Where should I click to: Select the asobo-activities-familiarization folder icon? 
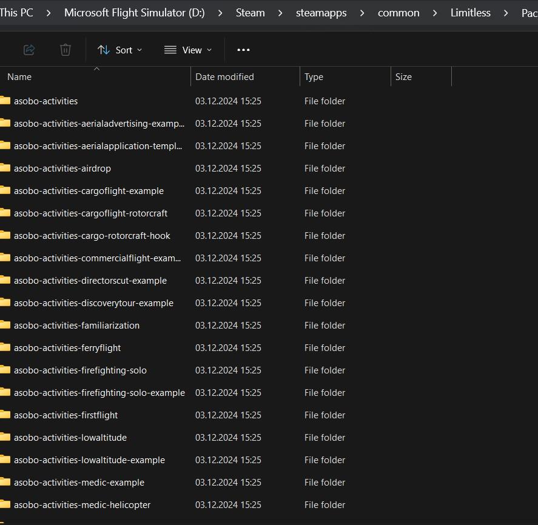point(5,325)
